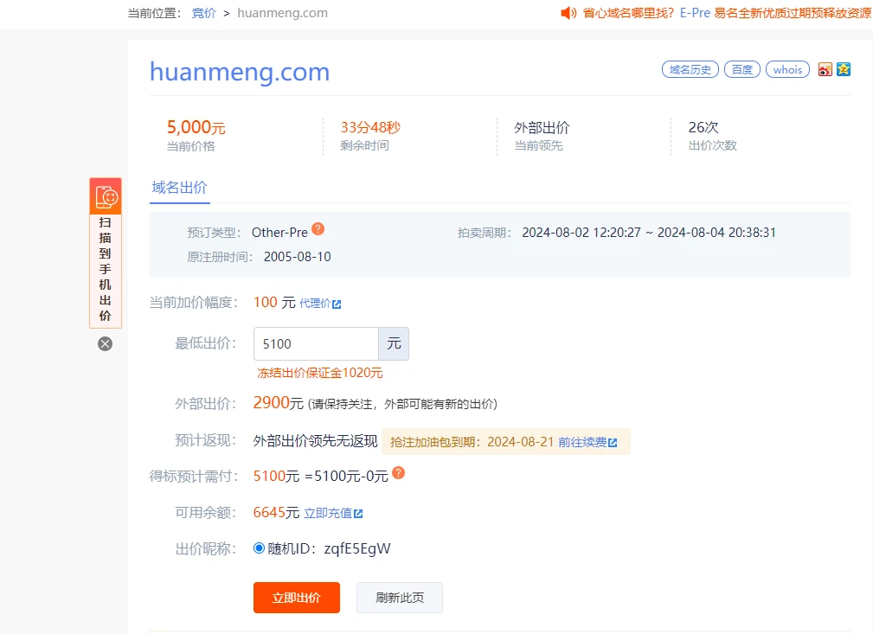Click the 刷新此页 refresh button

click(x=399, y=598)
